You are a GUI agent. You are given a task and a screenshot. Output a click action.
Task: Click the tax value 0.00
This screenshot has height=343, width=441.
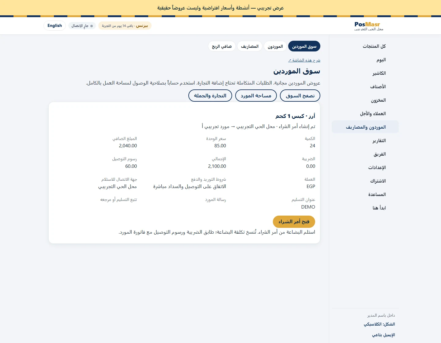pyautogui.click(x=311, y=166)
